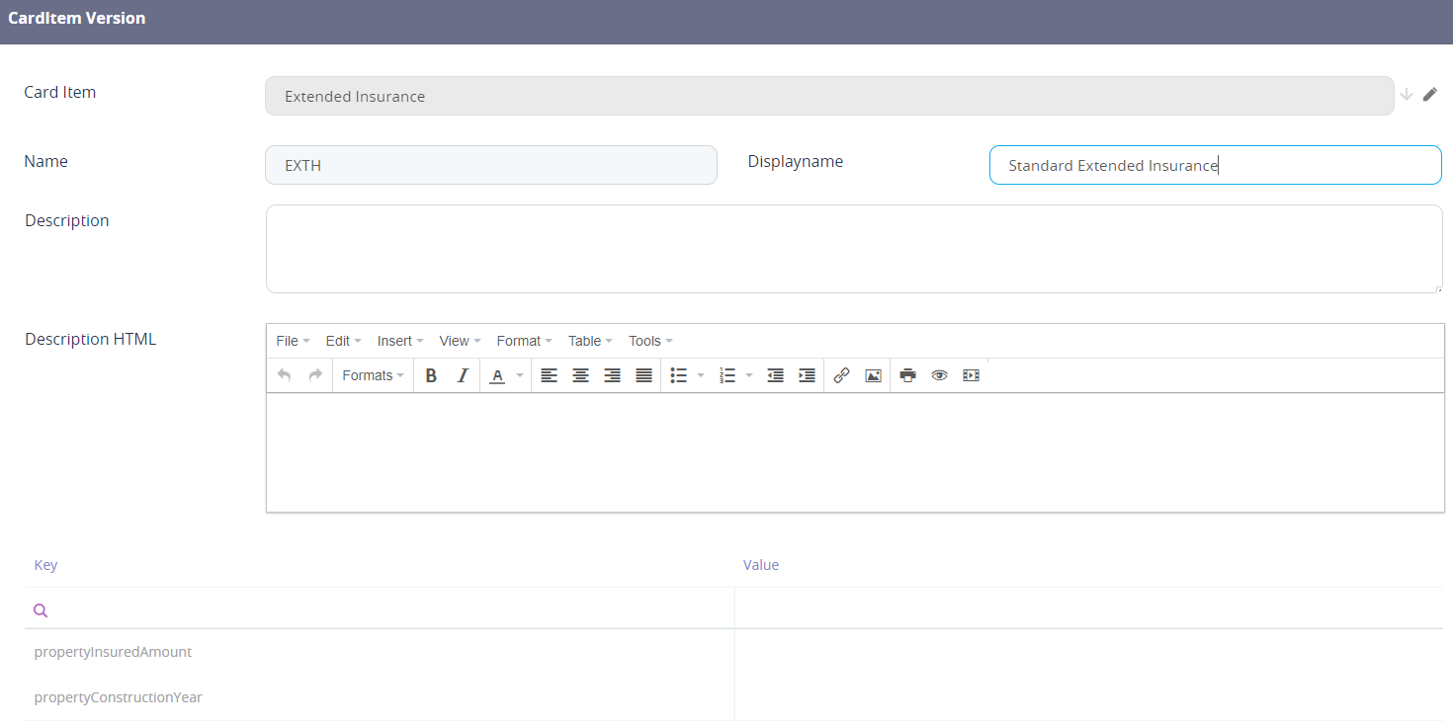1453x726 pixels.
Task: Toggle bold formatting in Description HTML editor
Action: [x=431, y=375]
